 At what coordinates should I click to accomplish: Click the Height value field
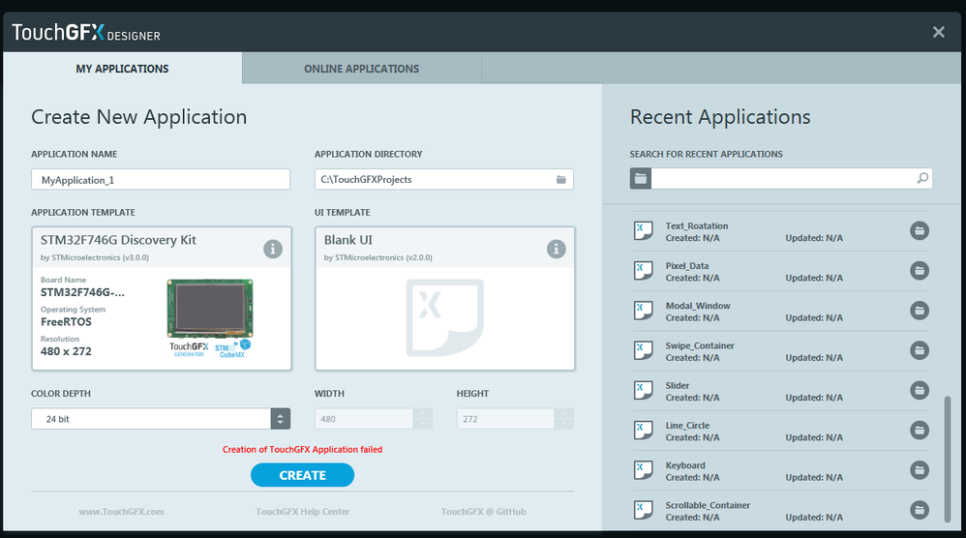[505, 419]
